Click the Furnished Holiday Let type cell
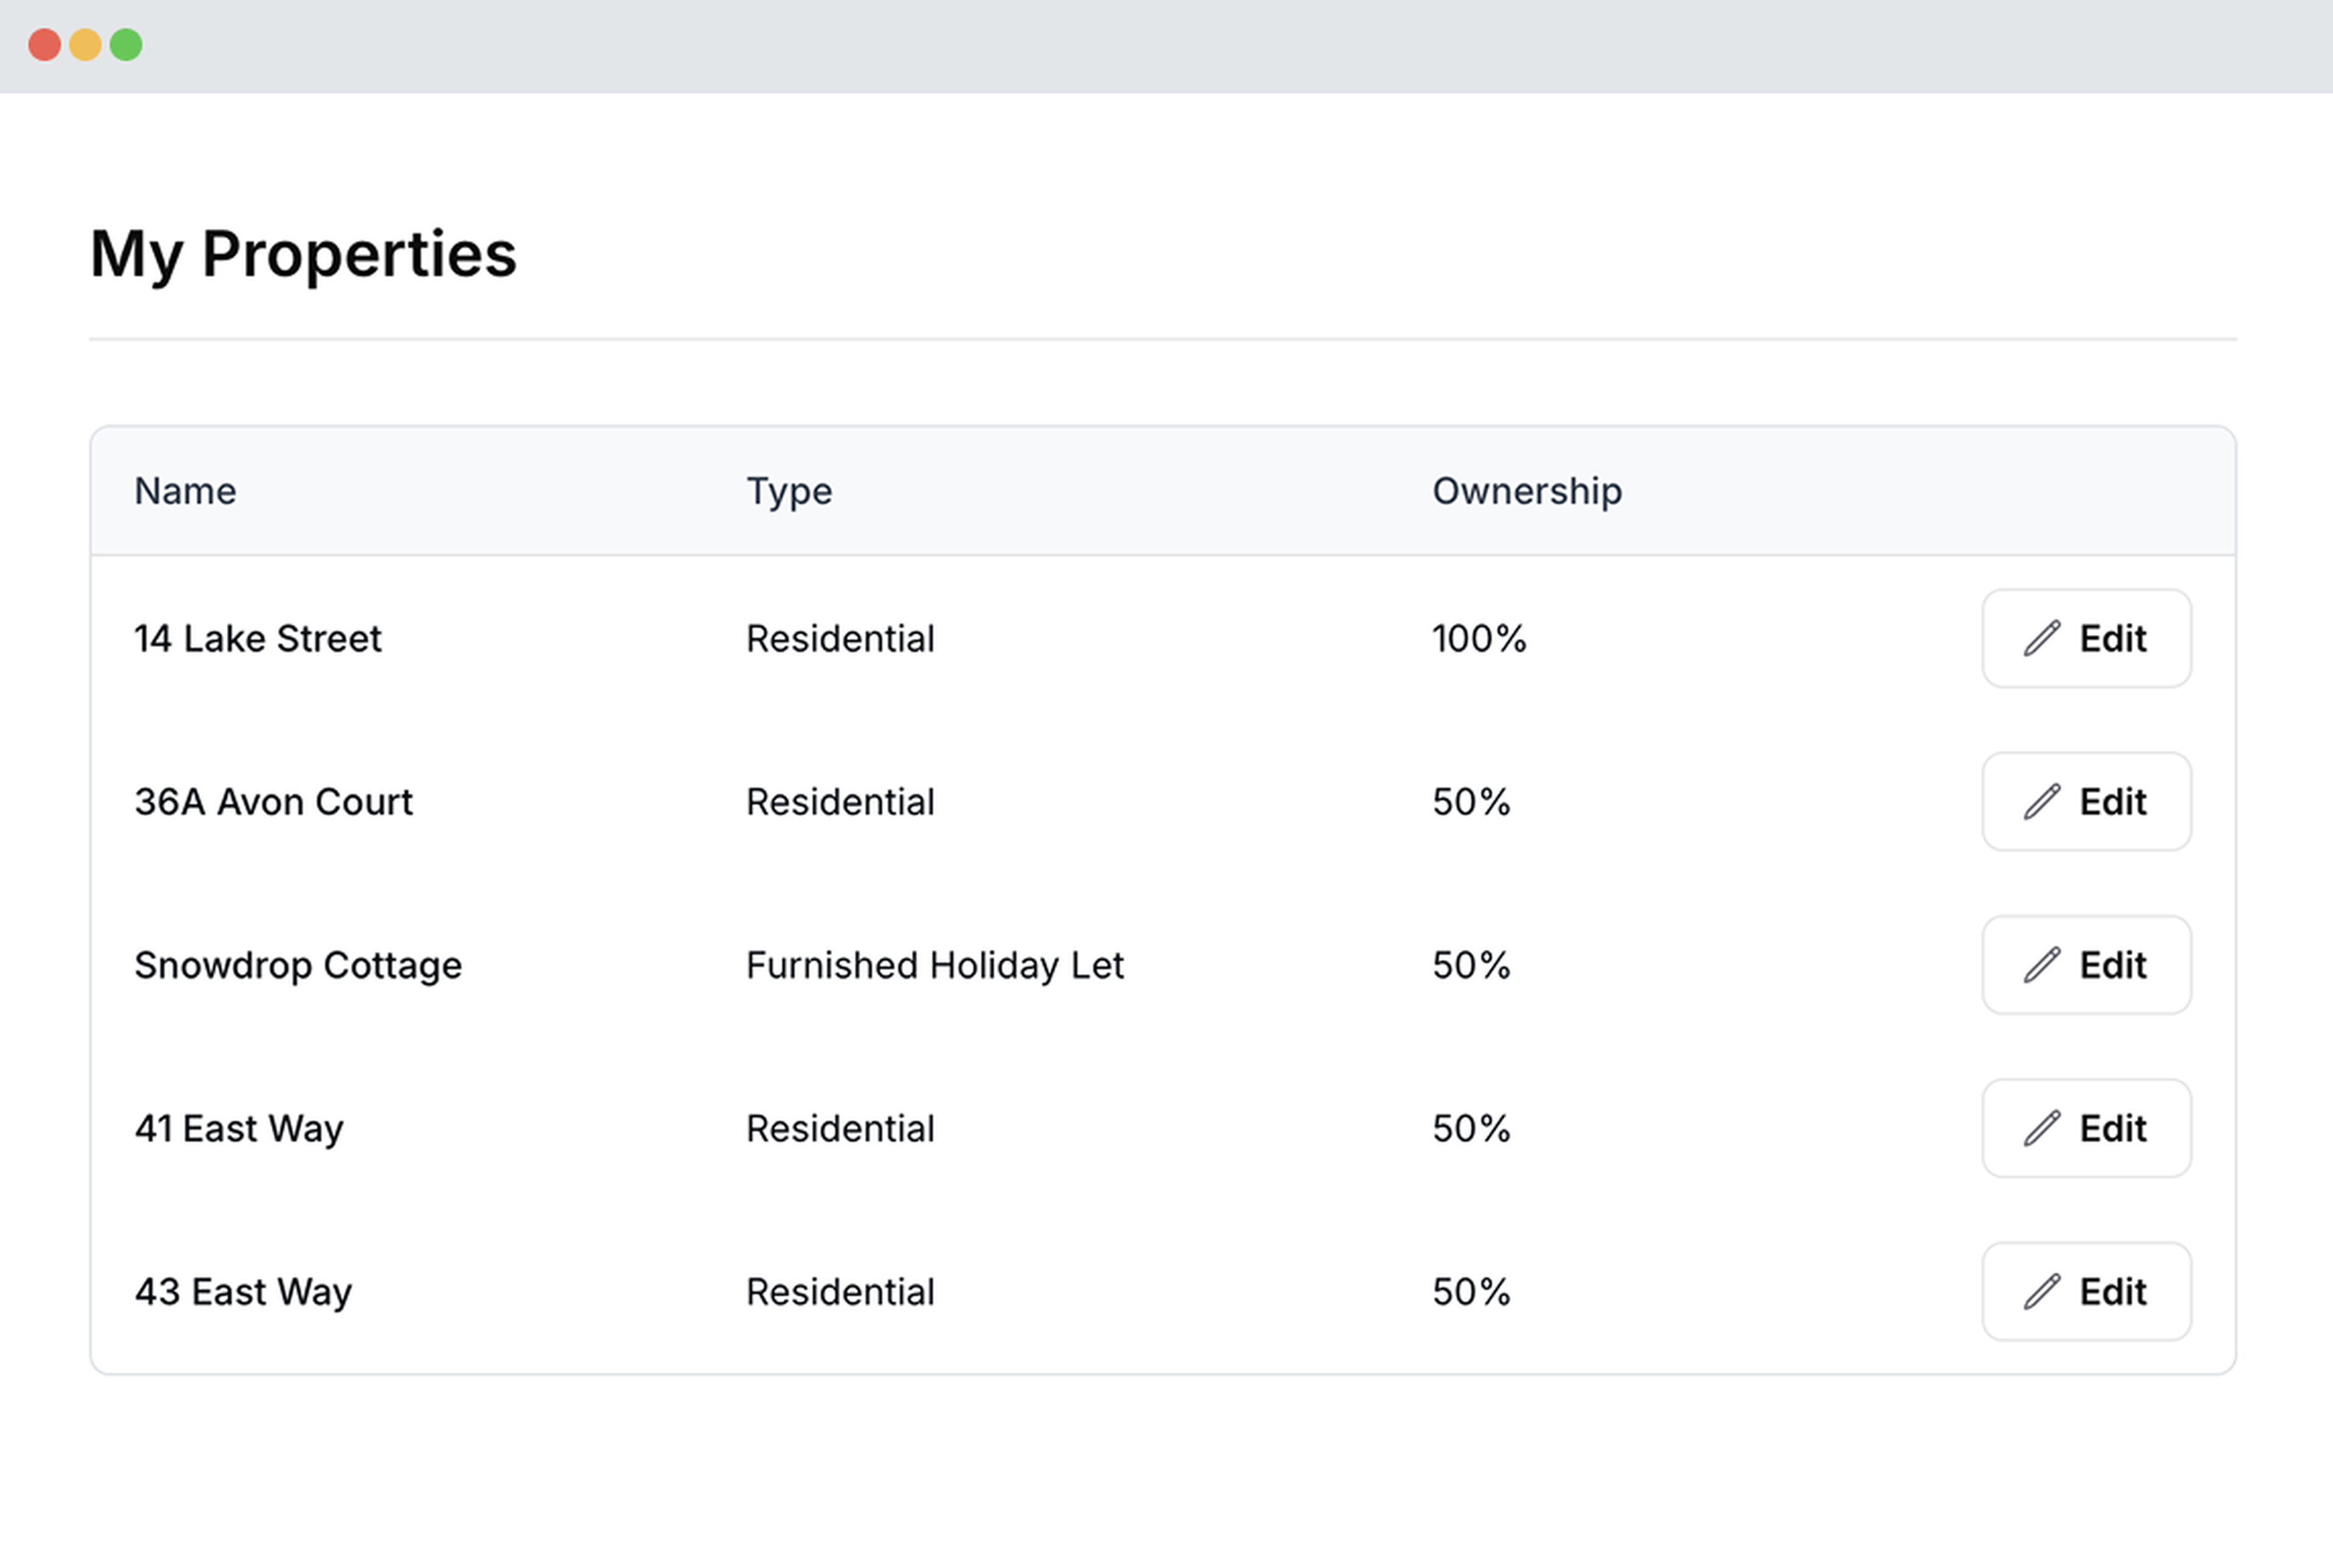 (x=934, y=965)
